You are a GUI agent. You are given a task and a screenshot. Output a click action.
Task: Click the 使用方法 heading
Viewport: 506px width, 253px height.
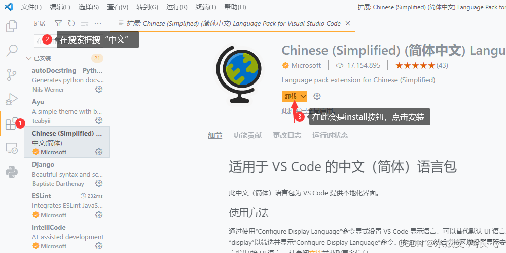pyautogui.click(x=248, y=213)
